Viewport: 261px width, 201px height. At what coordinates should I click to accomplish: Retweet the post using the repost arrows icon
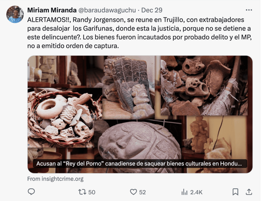(82, 192)
